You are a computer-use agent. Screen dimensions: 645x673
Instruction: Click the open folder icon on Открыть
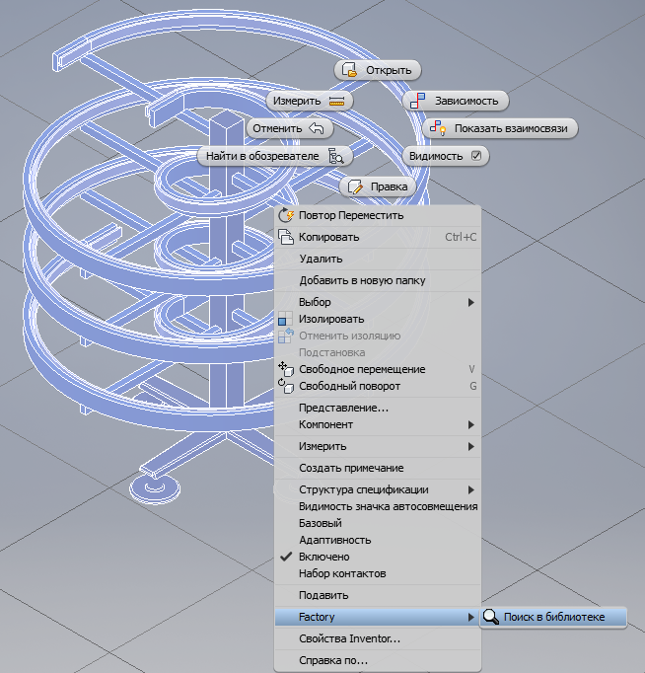click(x=349, y=70)
